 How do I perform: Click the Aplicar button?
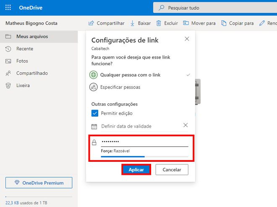pos(136,170)
